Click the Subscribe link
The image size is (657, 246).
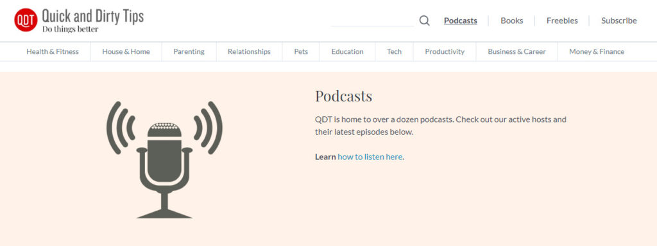click(x=619, y=21)
